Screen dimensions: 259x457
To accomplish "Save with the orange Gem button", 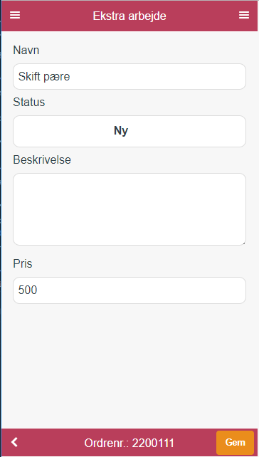I will click(x=235, y=443).
